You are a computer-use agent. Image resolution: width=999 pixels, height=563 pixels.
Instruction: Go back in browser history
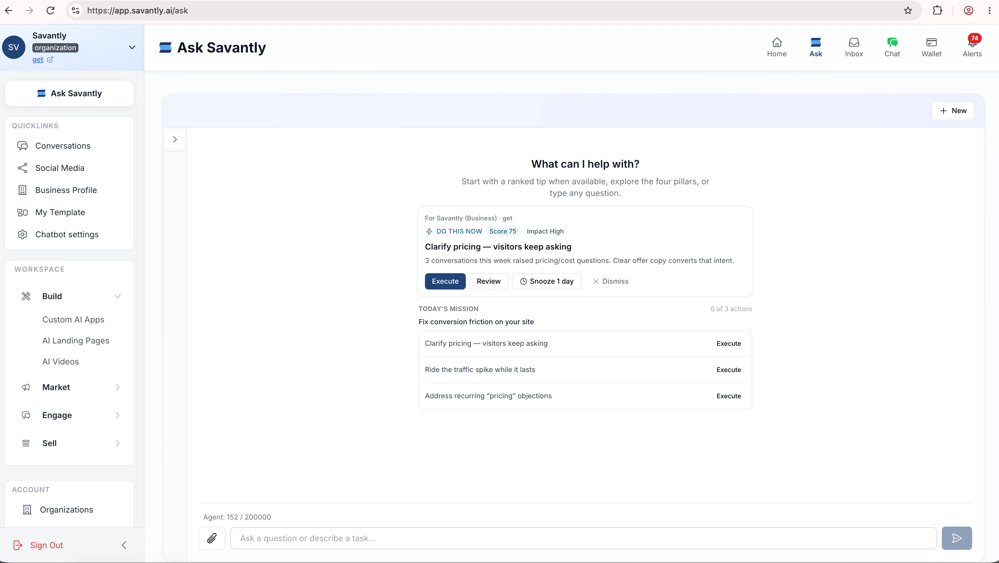coord(8,10)
